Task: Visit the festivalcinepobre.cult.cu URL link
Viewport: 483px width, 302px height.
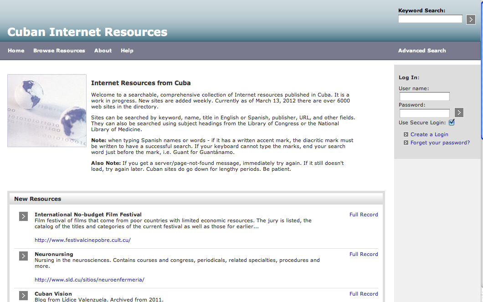Action: click(82, 240)
